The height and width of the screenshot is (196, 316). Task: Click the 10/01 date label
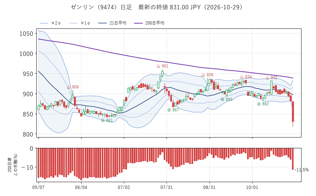pos(252,187)
